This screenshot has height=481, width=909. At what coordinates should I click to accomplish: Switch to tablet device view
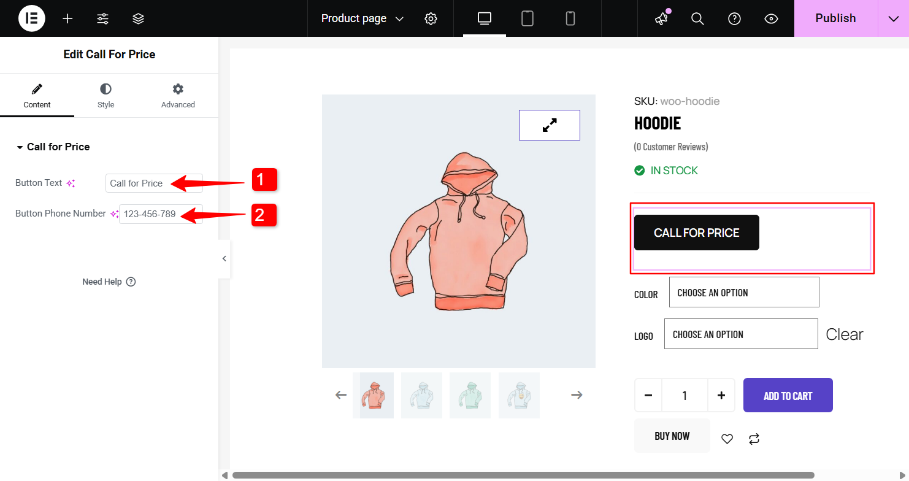click(527, 18)
